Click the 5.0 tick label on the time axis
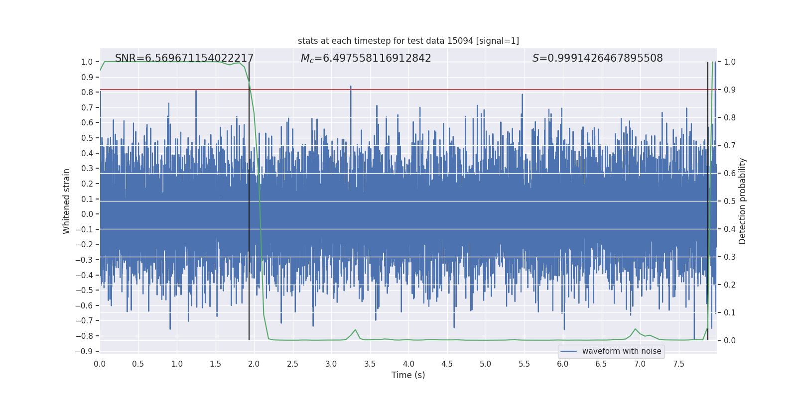Viewport: 797px width, 398px height. (x=485, y=364)
